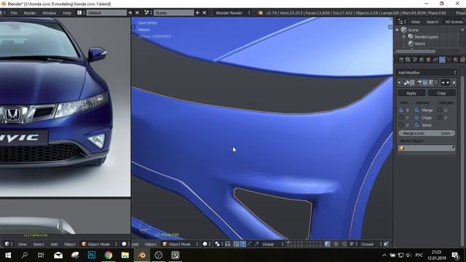Pick Mirror Object with the eyedropper
This screenshot has height=262, width=466.
coord(453,148)
